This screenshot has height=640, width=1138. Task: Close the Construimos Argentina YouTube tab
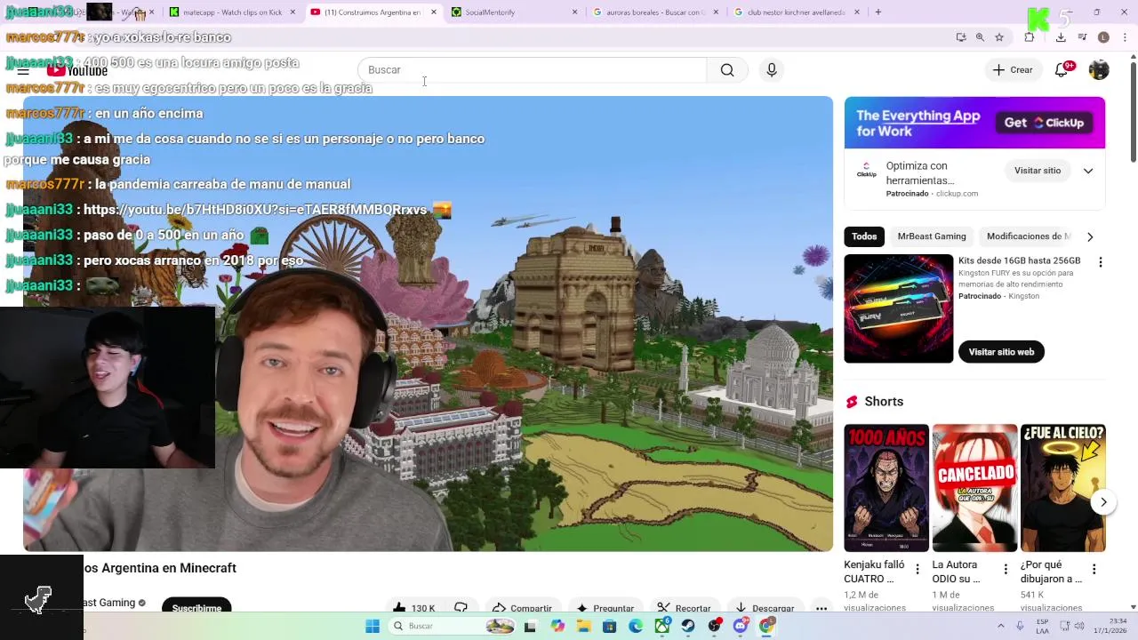(x=434, y=12)
